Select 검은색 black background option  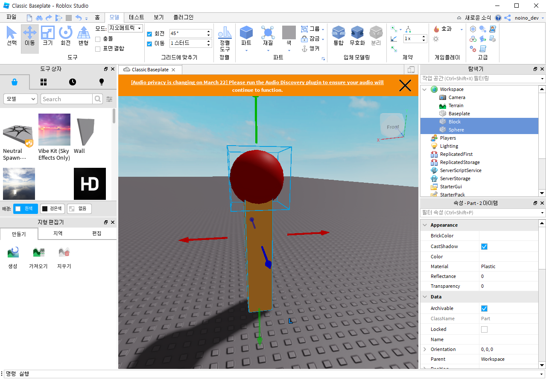click(53, 209)
